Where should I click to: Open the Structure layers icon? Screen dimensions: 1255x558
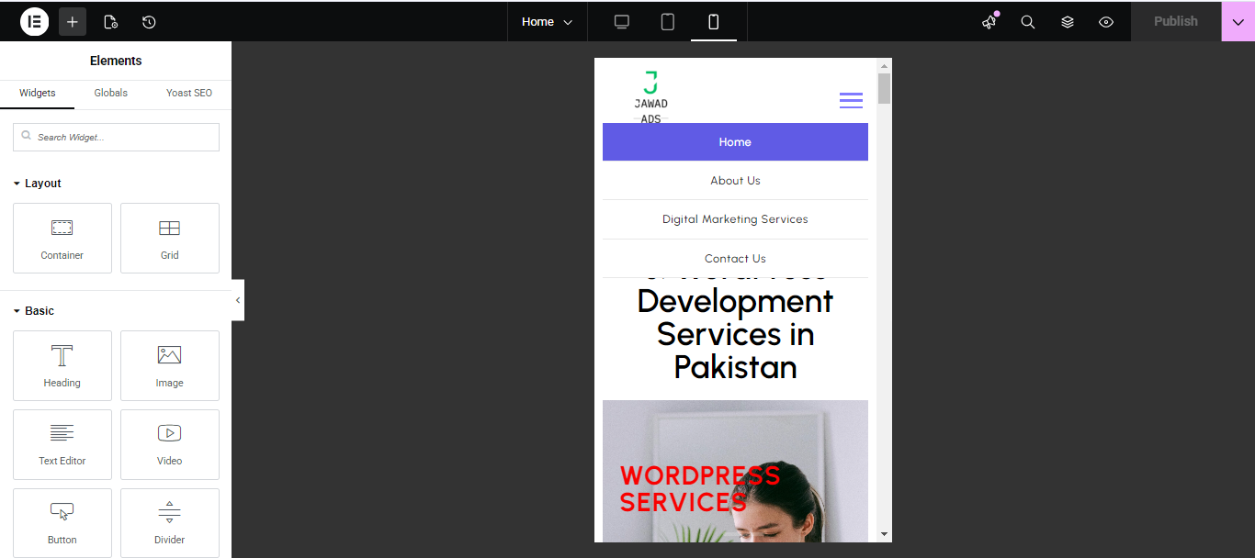pyautogui.click(x=1068, y=21)
